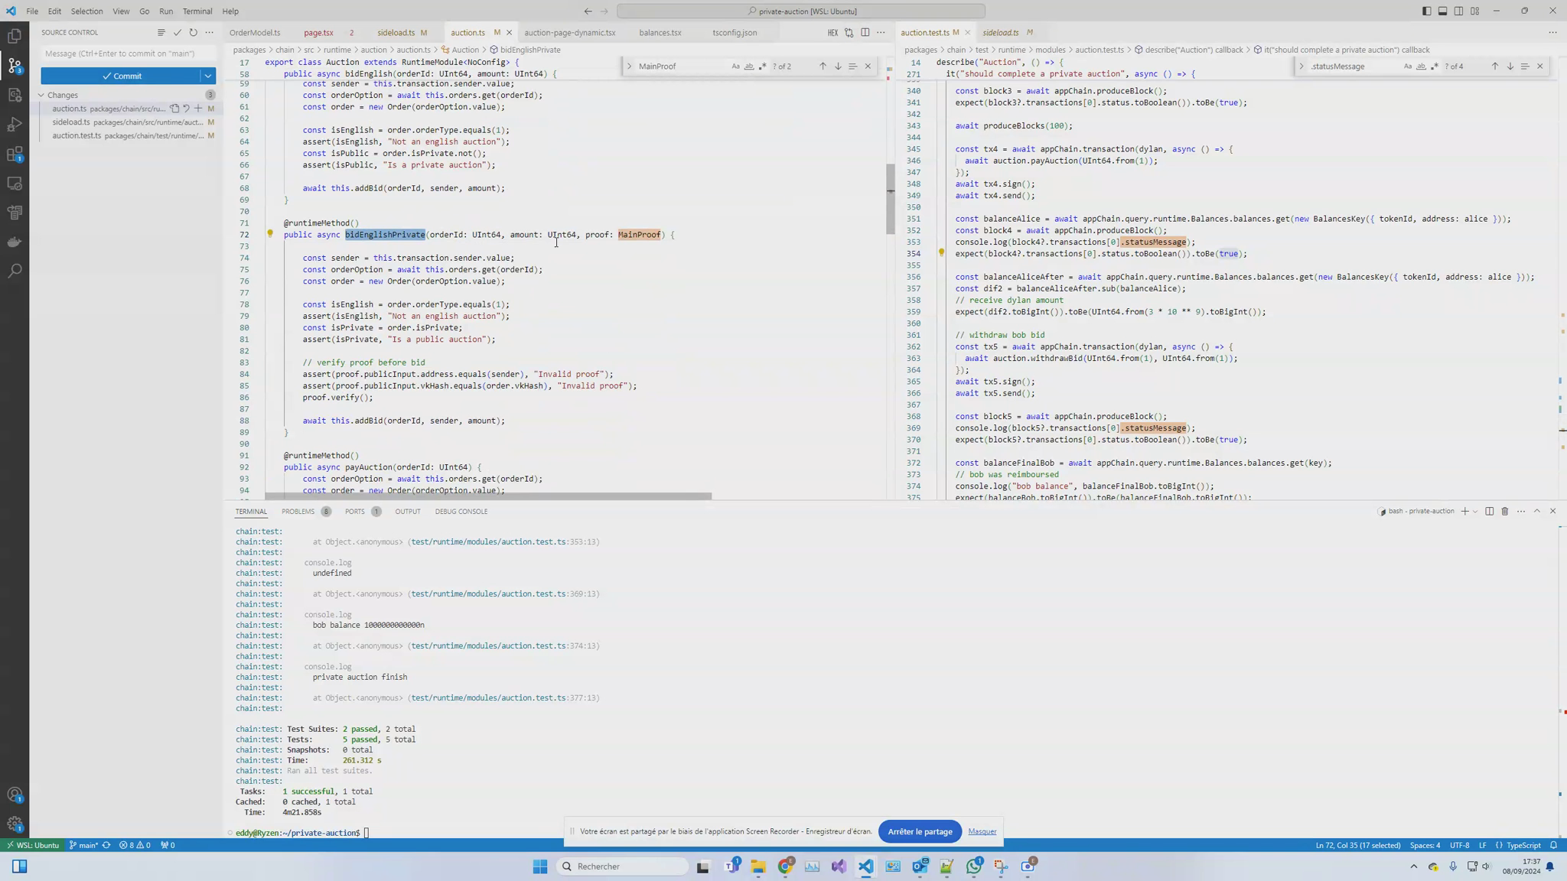
Task: Switch to the page.tsx tab
Action: (318, 33)
